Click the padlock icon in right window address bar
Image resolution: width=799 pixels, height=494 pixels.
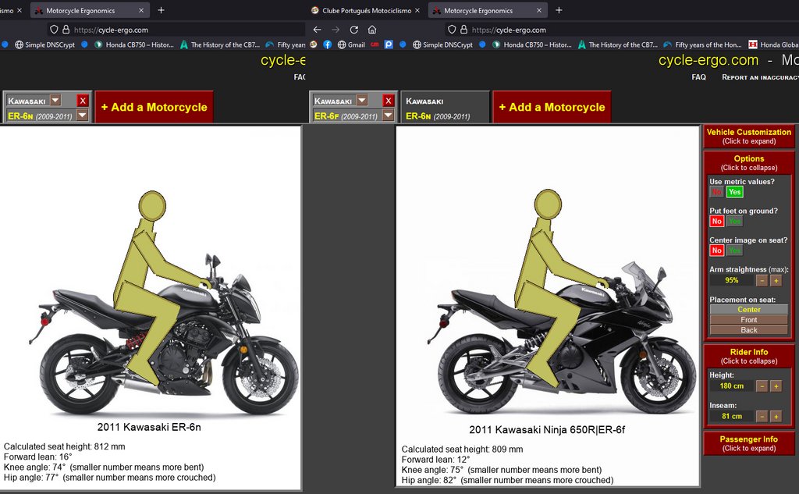pyautogui.click(x=463, y=30)
